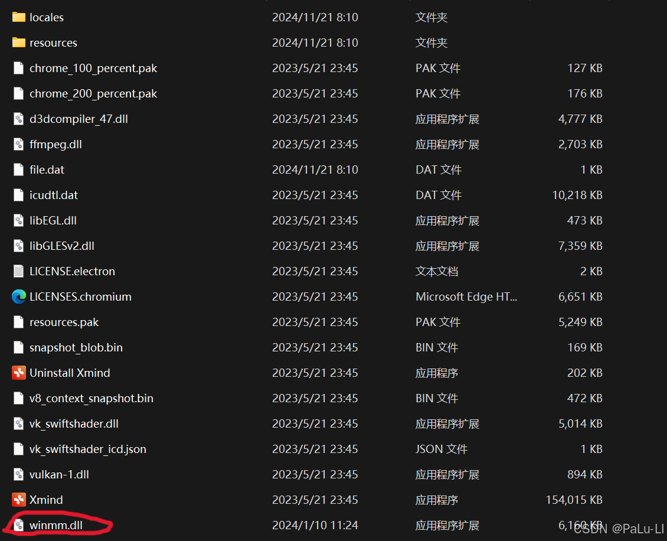Click the JSON 文件 type cell

pyautogui.click(x=442, y=449)
